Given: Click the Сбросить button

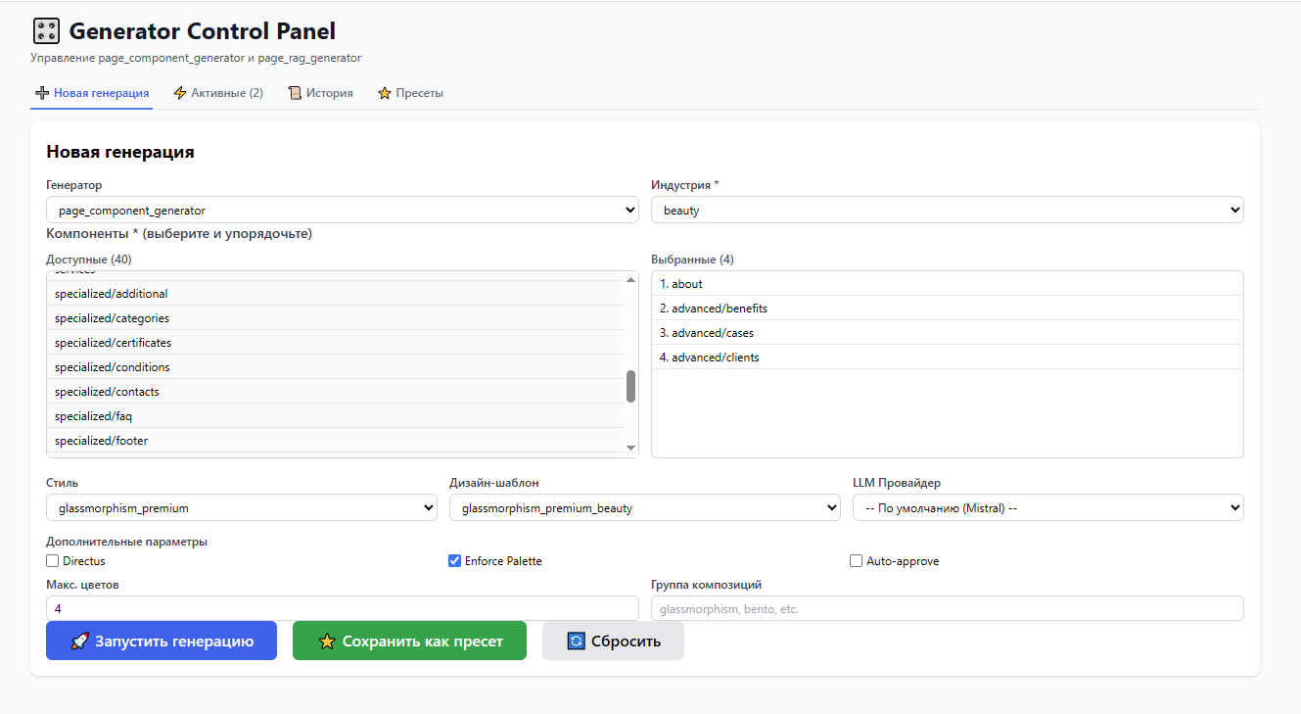Looking at the screenshot, I should [613, 641].
